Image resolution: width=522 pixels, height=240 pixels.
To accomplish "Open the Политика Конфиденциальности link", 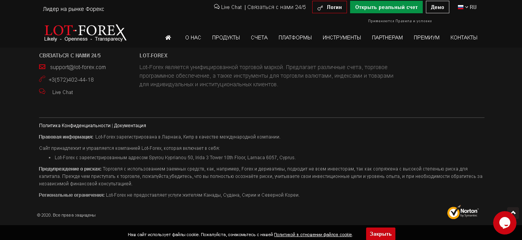I will point(75,126).
